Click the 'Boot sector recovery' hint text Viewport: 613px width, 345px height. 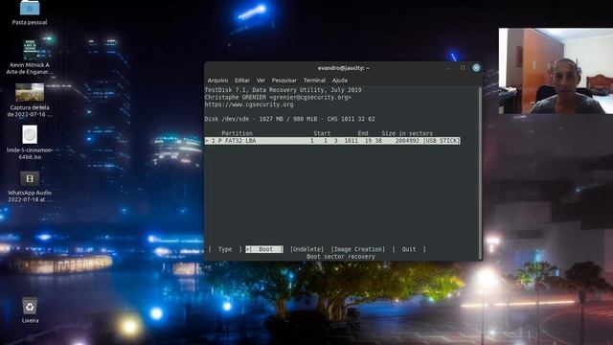point(341,257)
